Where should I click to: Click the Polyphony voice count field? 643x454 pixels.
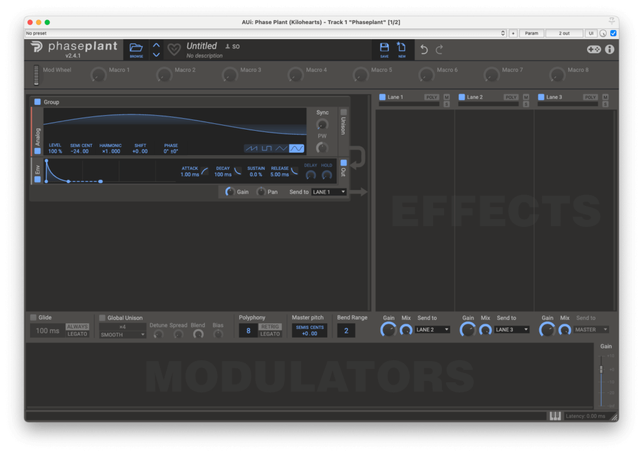[x=249, y=331]
